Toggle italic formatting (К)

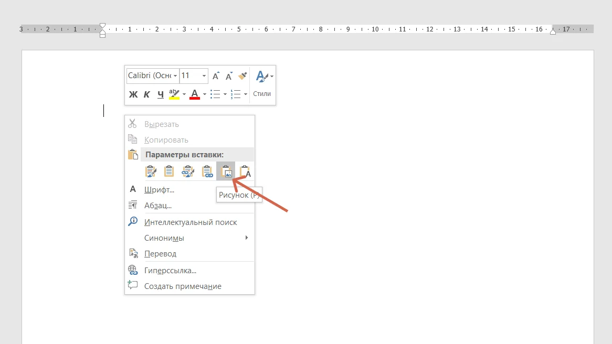[x=147, y=94]
